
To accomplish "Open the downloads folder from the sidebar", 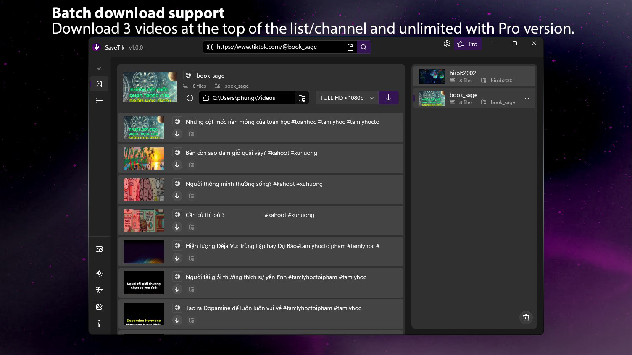I will coord(99,249).
